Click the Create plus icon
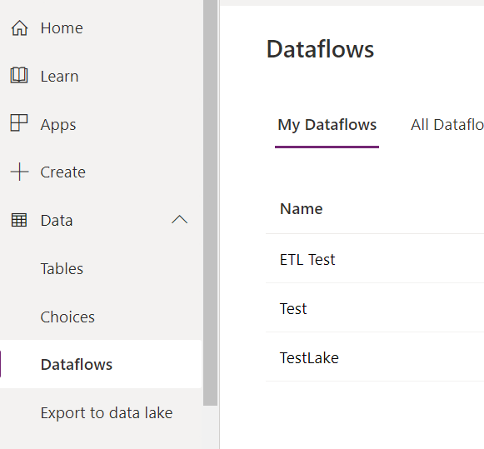The height and width of the screenshot is (449, 484). (19, 172)
